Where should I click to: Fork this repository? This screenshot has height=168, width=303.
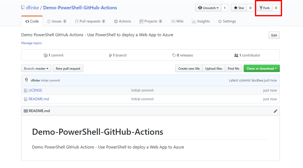pyautogui.click(x=265, y=8)
